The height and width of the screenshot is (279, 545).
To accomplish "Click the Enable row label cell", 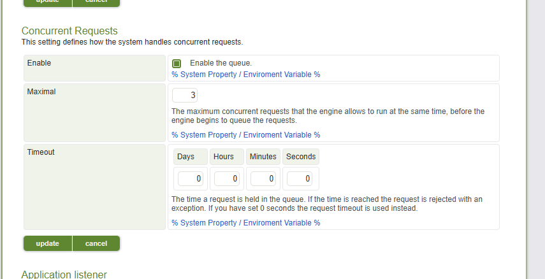I will pyautogui.click(x=94, y=68).
